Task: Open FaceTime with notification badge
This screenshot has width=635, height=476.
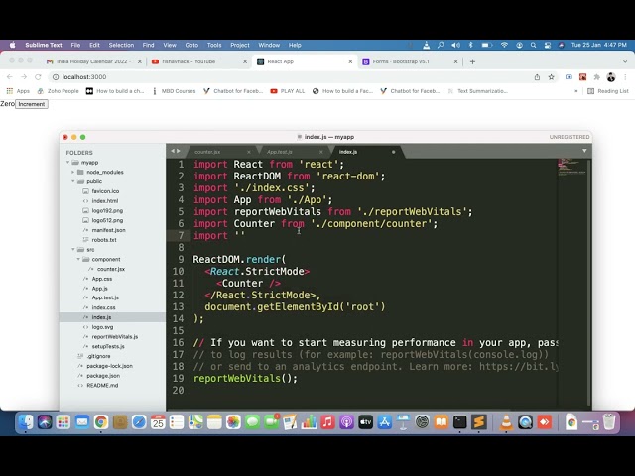Action: 271,422
